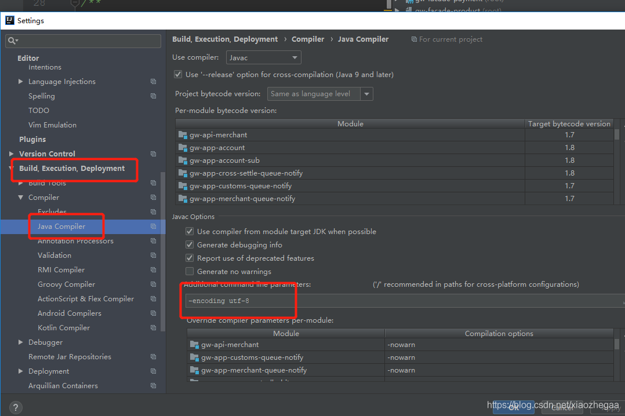Click the search magnifier icon in Settings
The height and width of the screenshot is (416, 625).
point(12,40)
